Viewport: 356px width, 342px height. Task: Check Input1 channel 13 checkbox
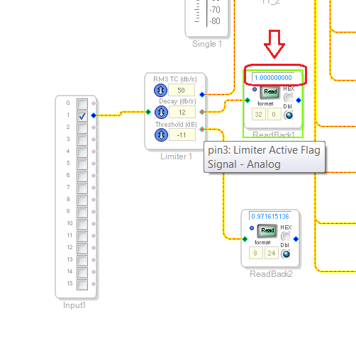point(82,261)
